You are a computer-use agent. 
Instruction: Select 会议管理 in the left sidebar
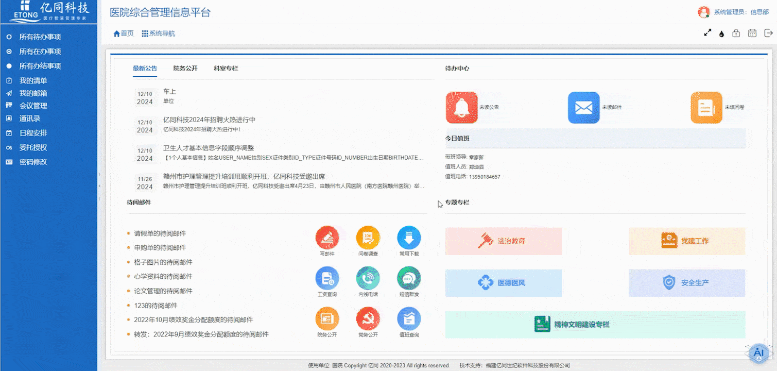[33, 106]
